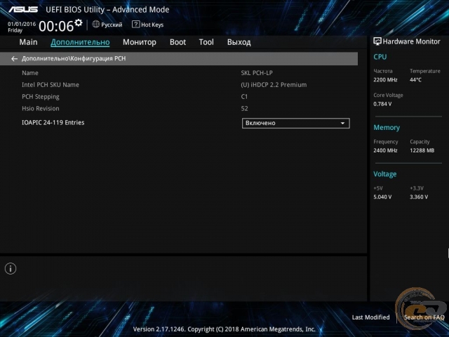Open the Монитор tab
The image size is (449, 337).
140,42
